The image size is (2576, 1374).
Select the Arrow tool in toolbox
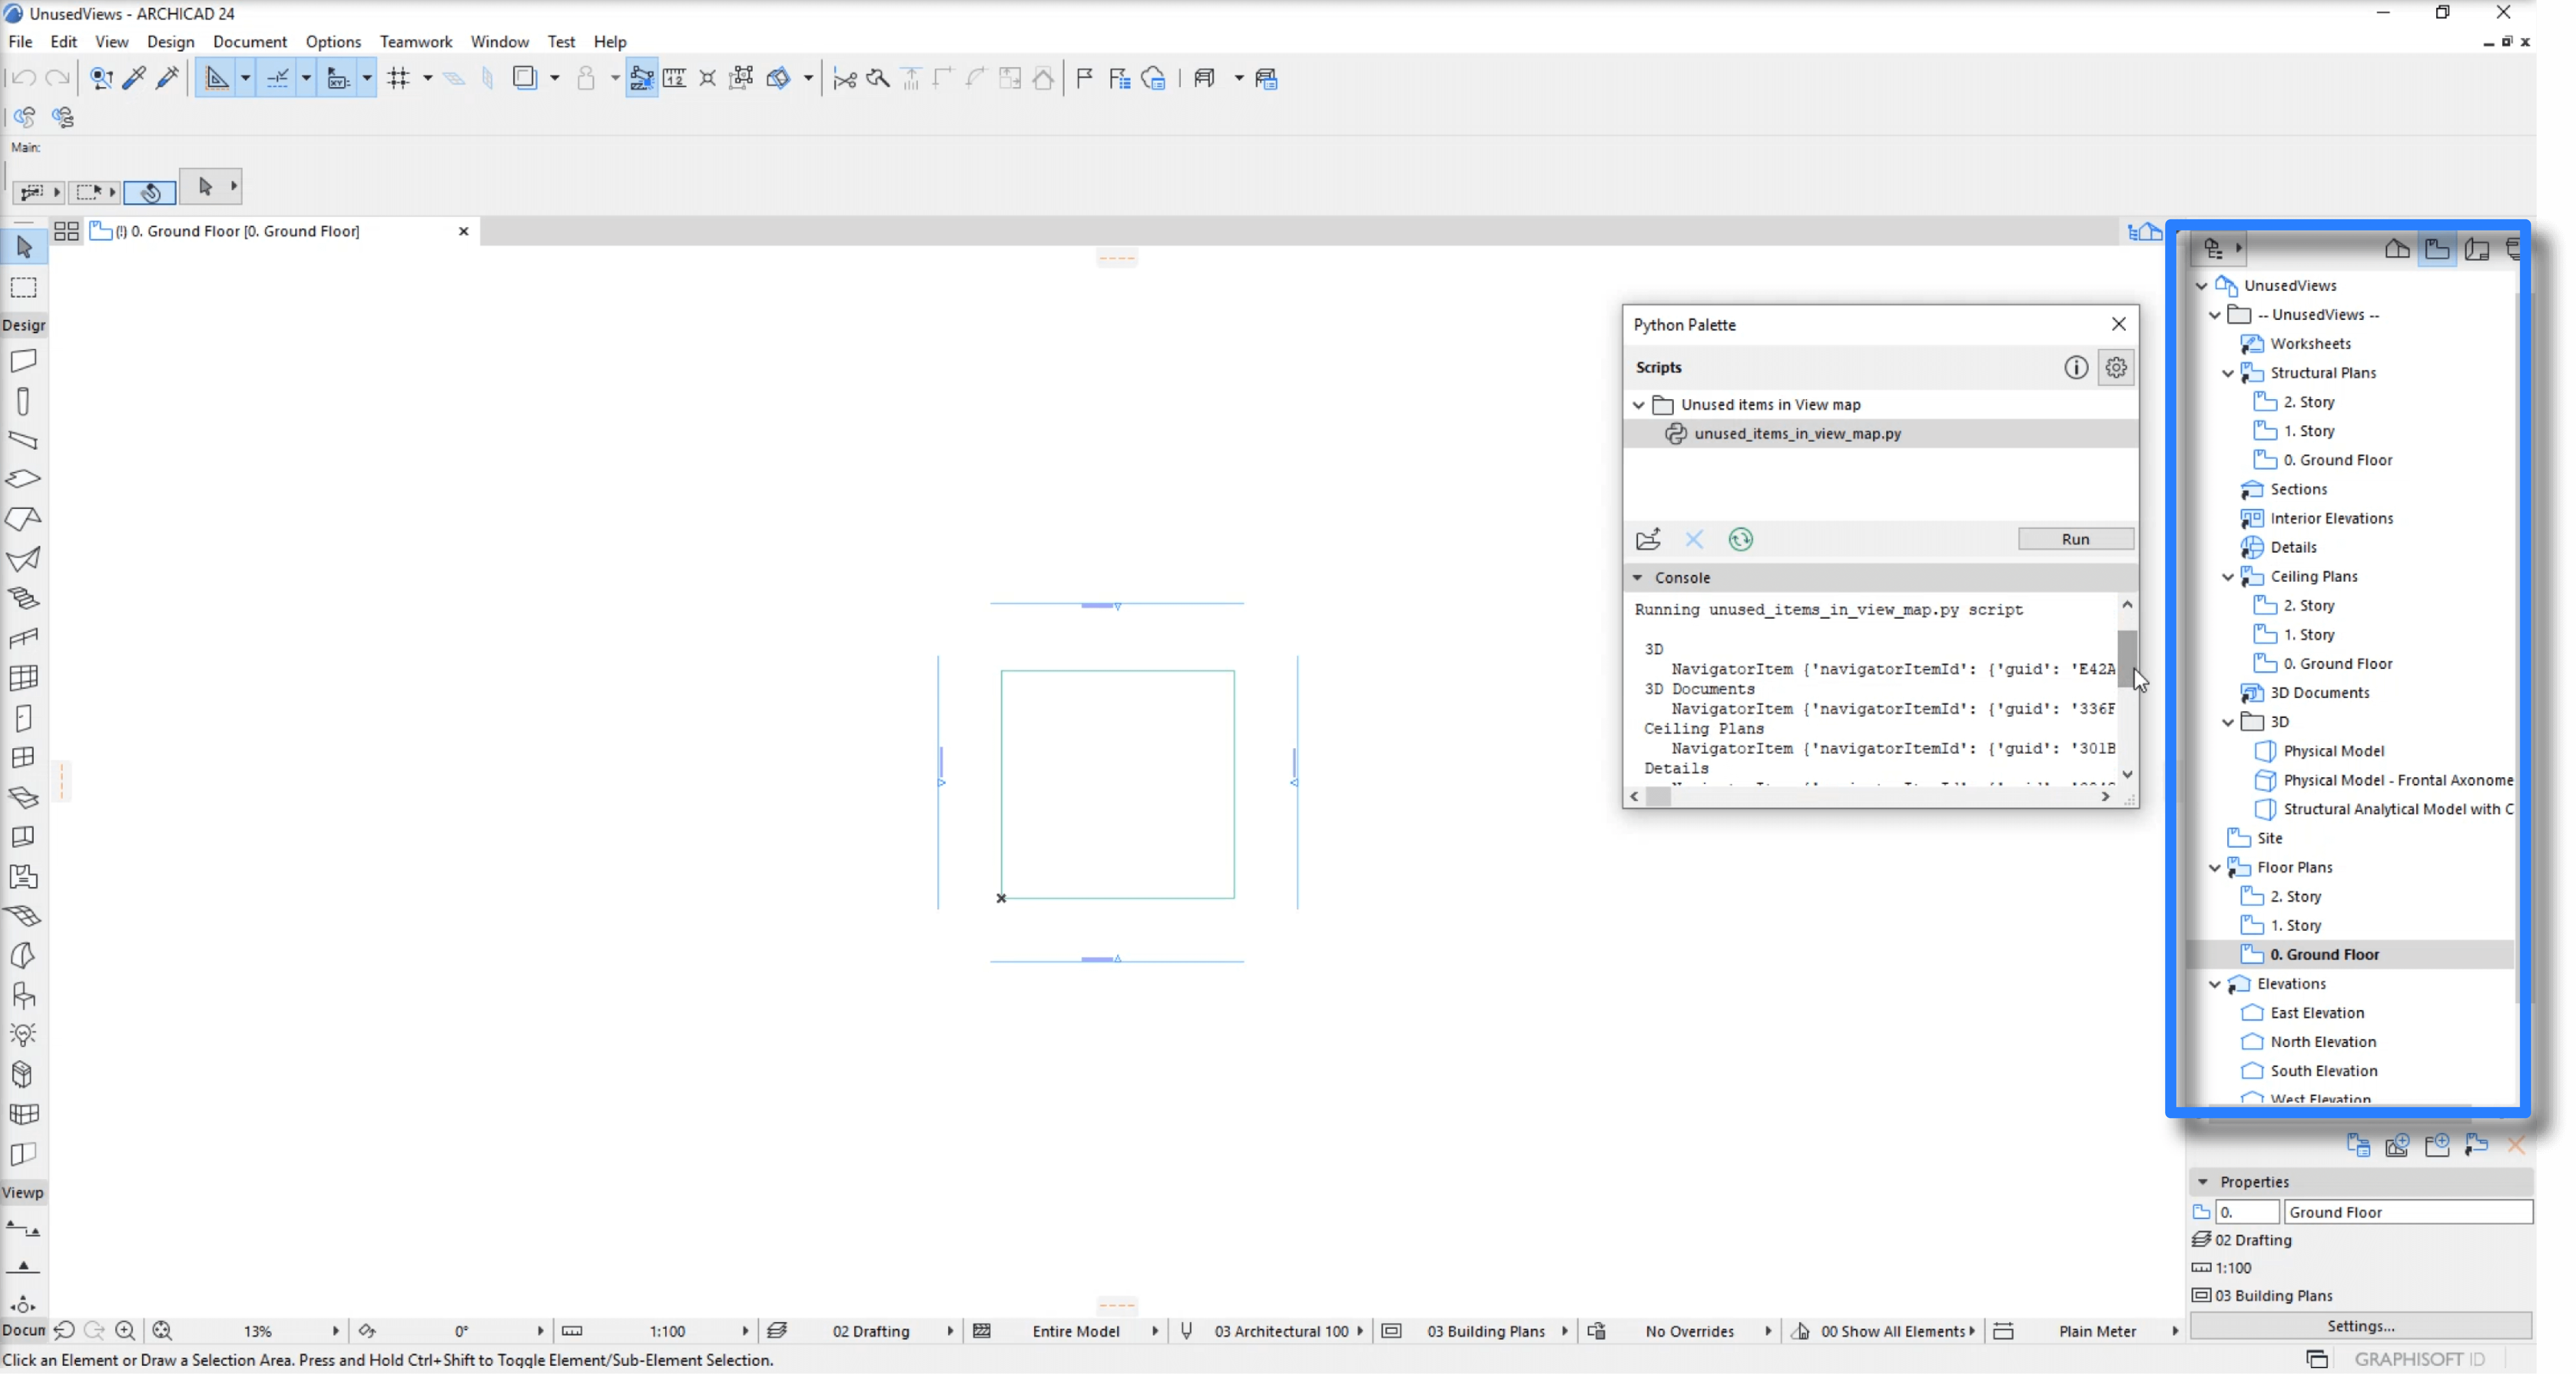24,247
